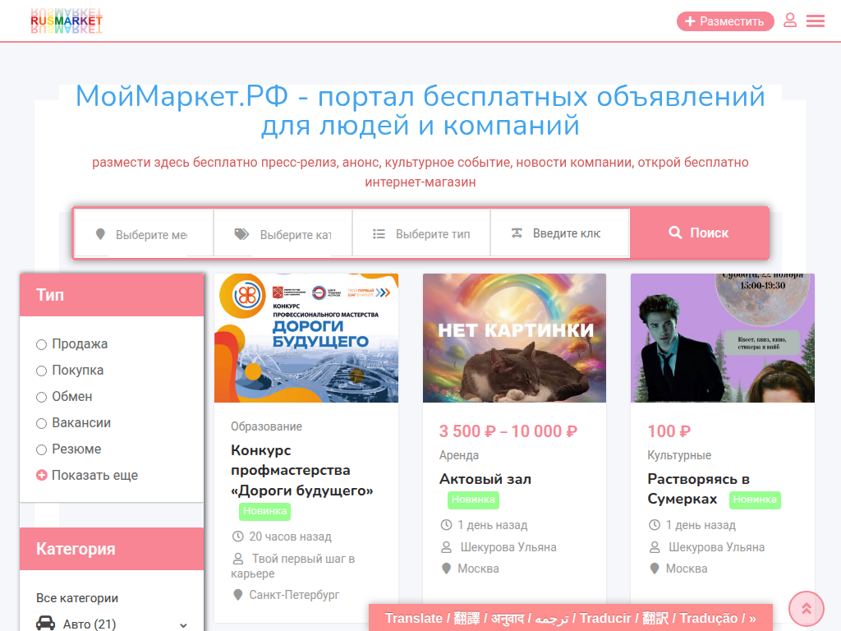Select the 'Резюме' radio button
This screenshot has width=841, height=631.
(41, 449)
